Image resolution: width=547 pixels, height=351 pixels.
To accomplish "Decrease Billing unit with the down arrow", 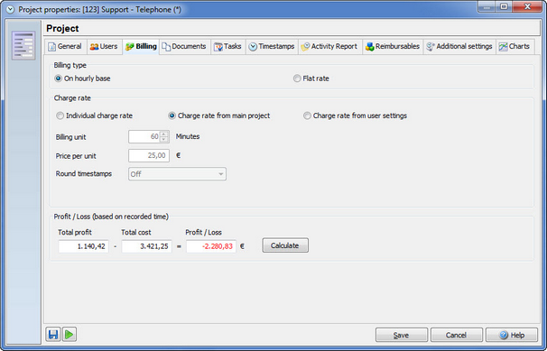I will pos(163,140).
